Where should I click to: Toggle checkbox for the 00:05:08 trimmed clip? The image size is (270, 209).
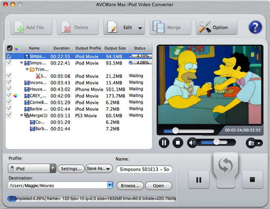click(9, 76)
